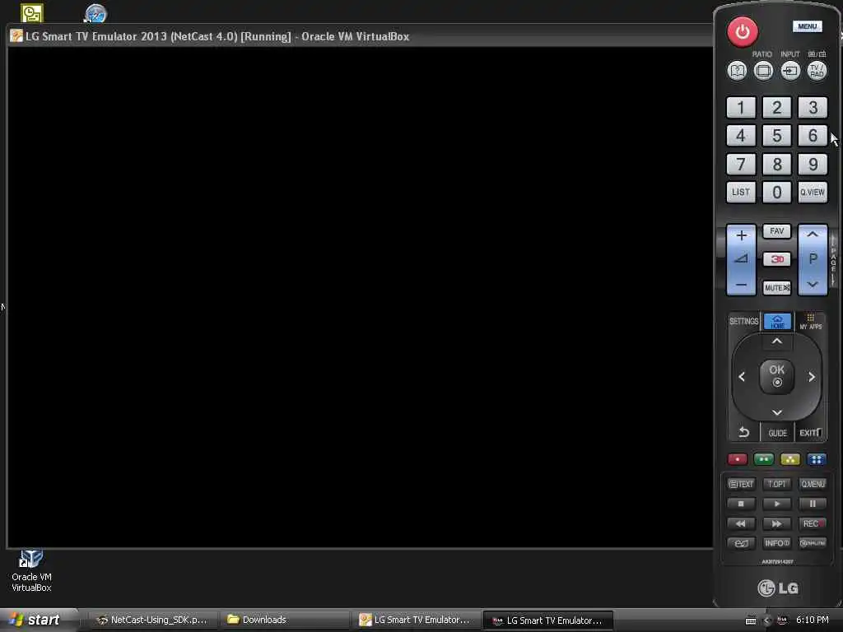
Task: Click the left arrow on the navigation pad
Action: pyautogui.click(x=742, y=377)
